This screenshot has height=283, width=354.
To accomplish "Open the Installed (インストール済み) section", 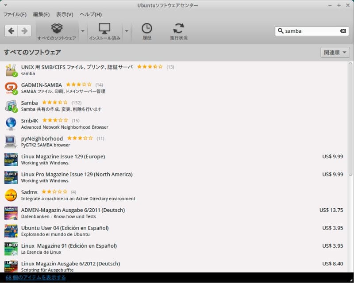I will pos(104,31).
